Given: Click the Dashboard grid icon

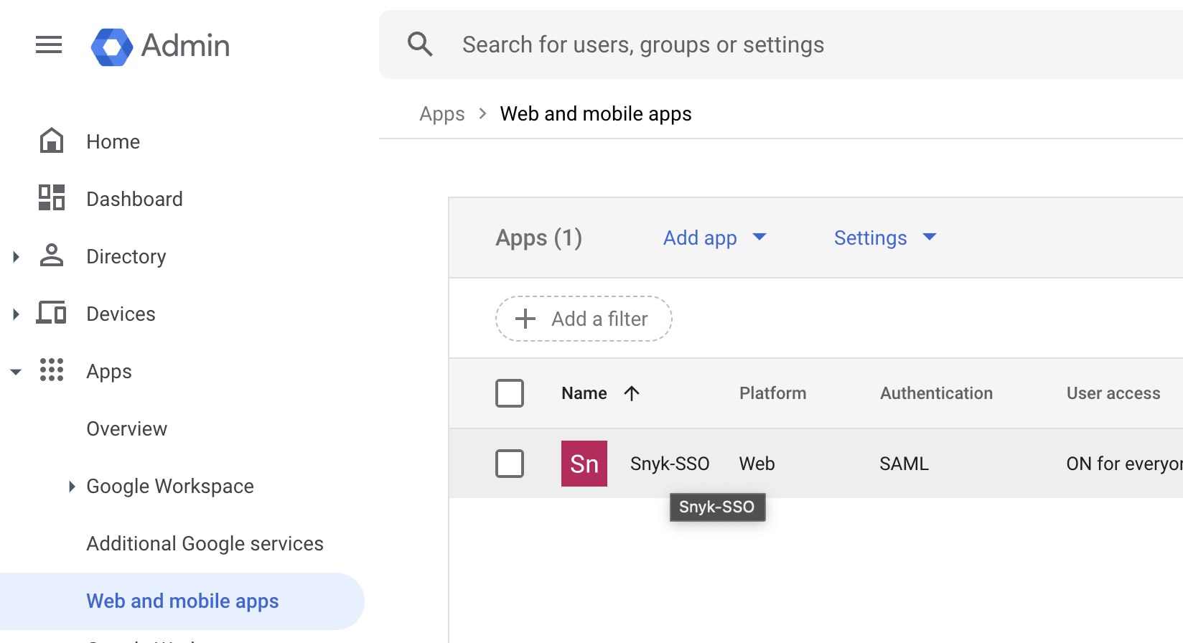Looking at the screenshot, I should point(52,197).
